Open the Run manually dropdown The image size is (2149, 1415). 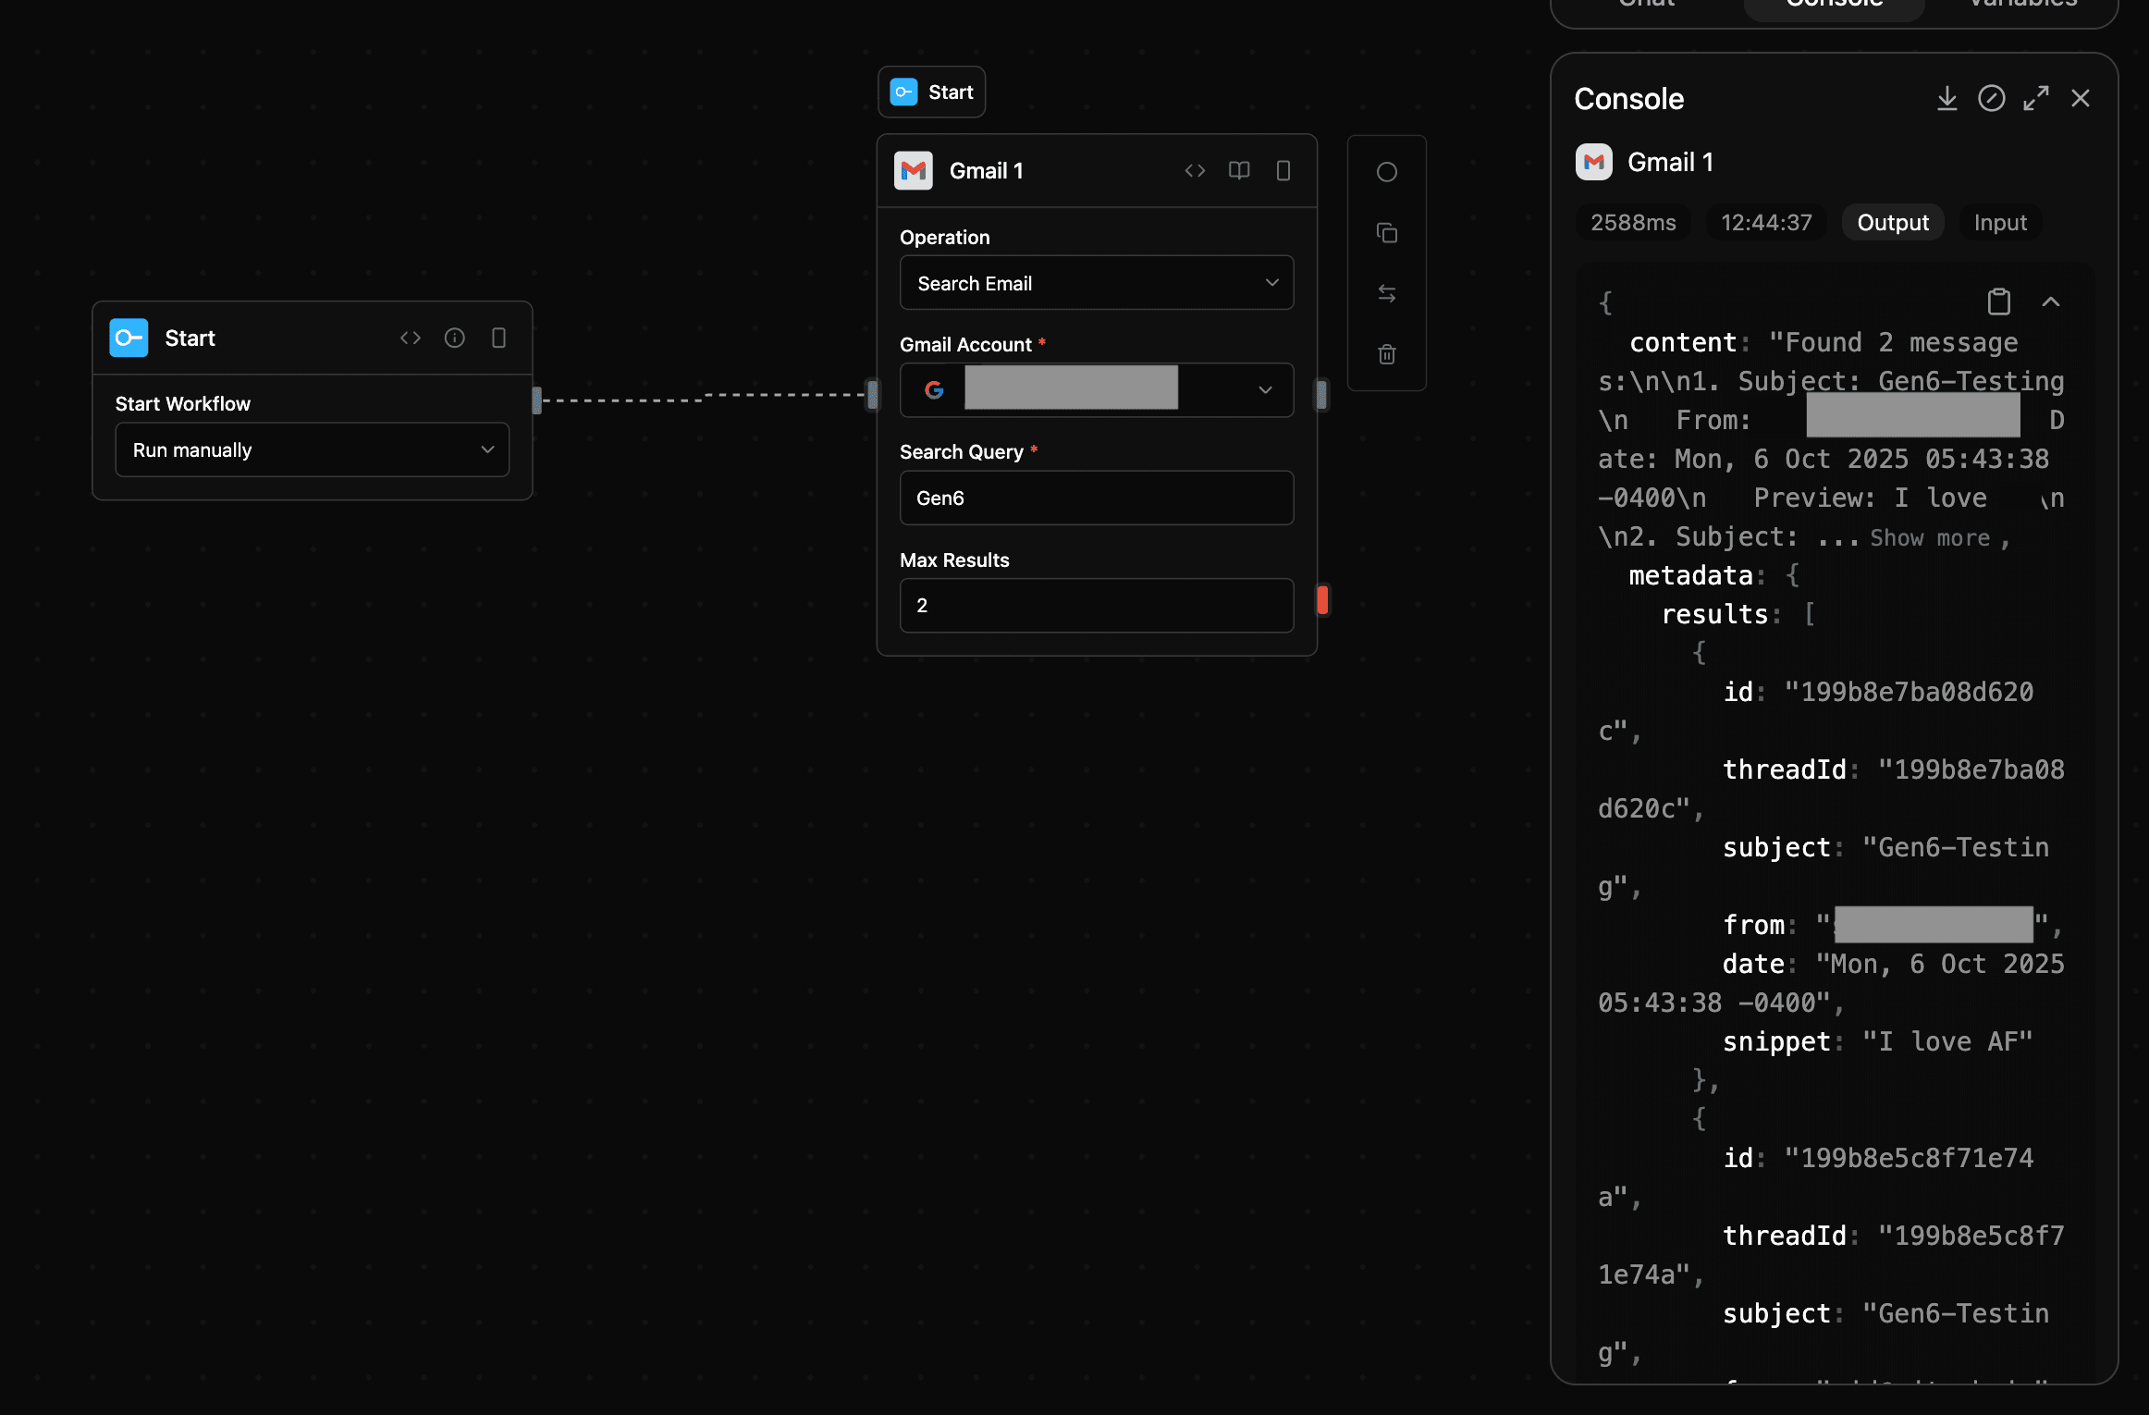point(312,450)
